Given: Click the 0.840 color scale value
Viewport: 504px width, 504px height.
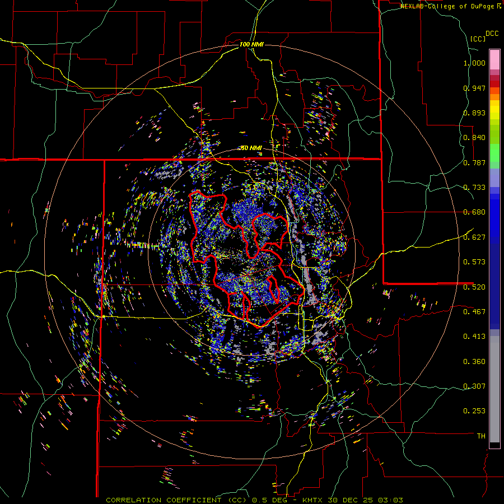Looking at the screenshot, I should [x=474, y=138].
